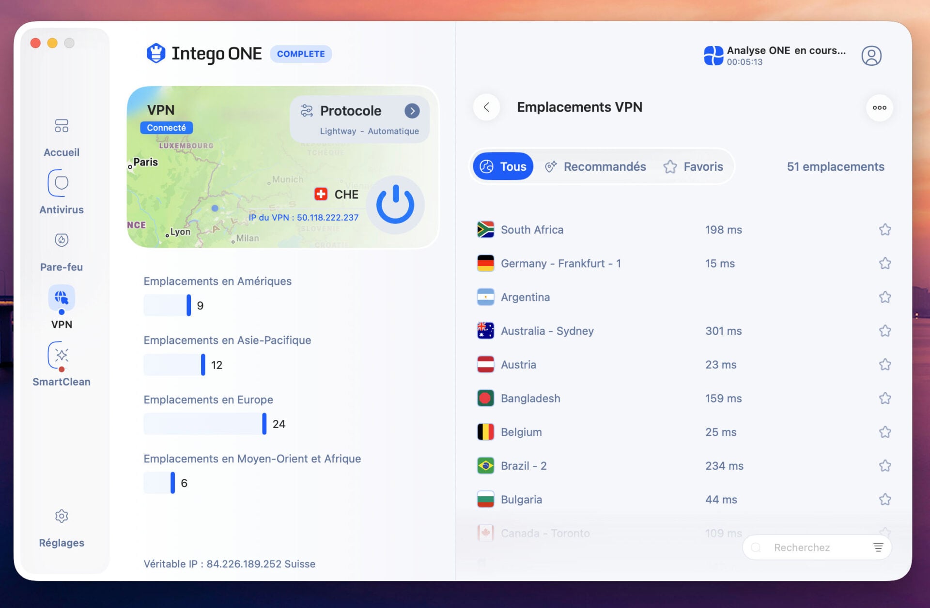Click the Asie-Pacifique locations bar
The image size is (930, 608).
174,365
